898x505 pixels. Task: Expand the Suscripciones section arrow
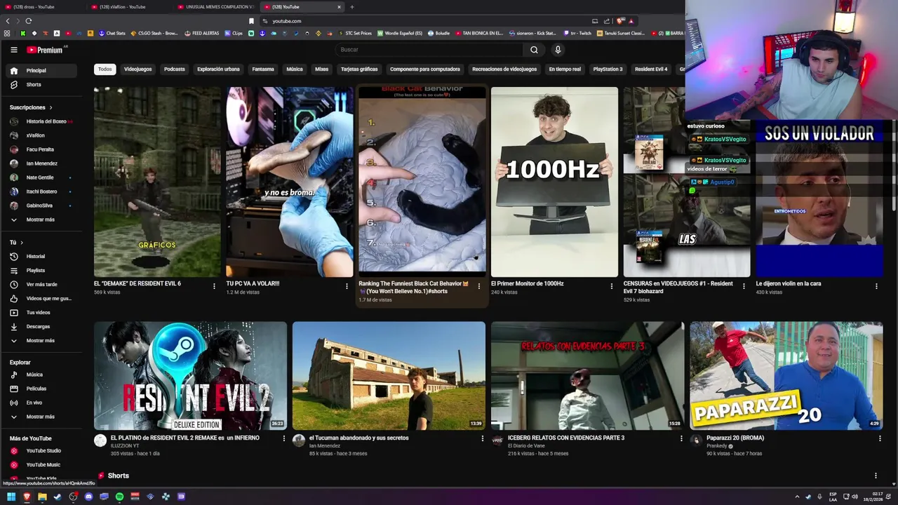click(51, 107)
